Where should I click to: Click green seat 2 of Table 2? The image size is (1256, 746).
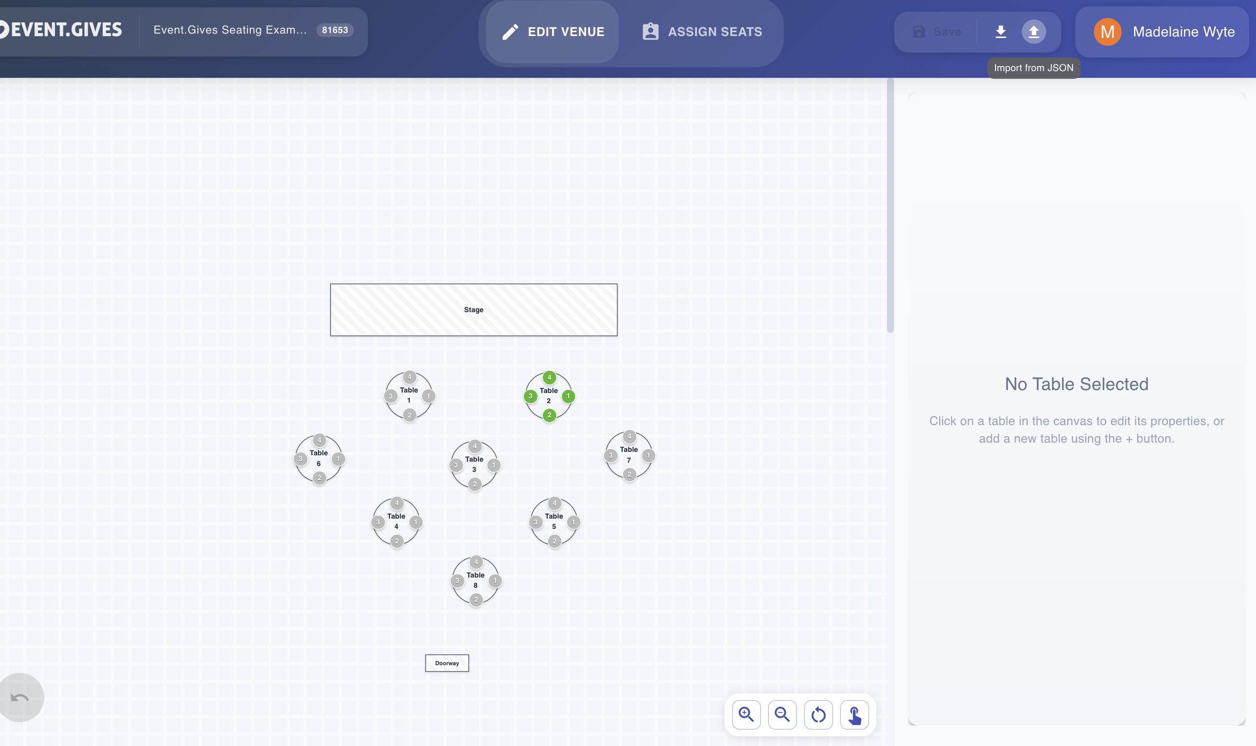549,415
